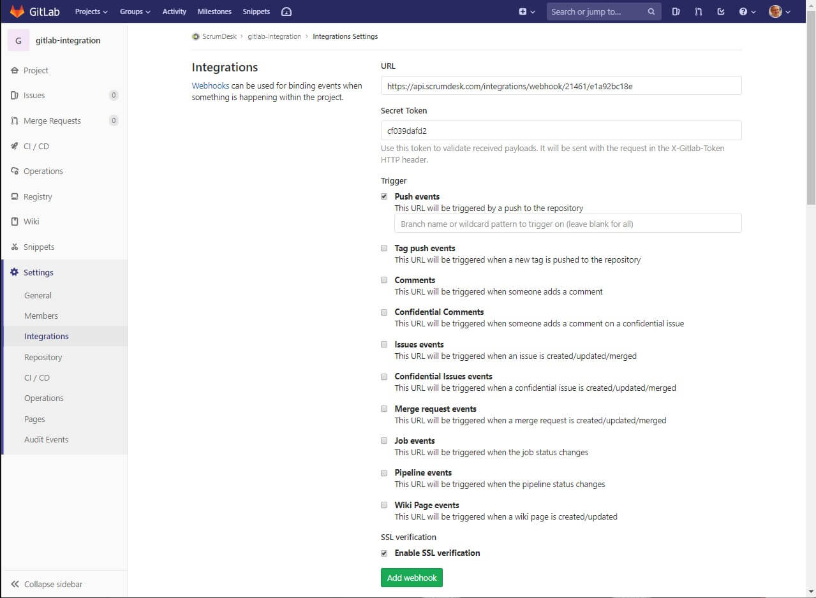This screenshot has height=598, width=816.
Task: Uncheck the Push events checkbox
Action: click(x=384, y=196)
